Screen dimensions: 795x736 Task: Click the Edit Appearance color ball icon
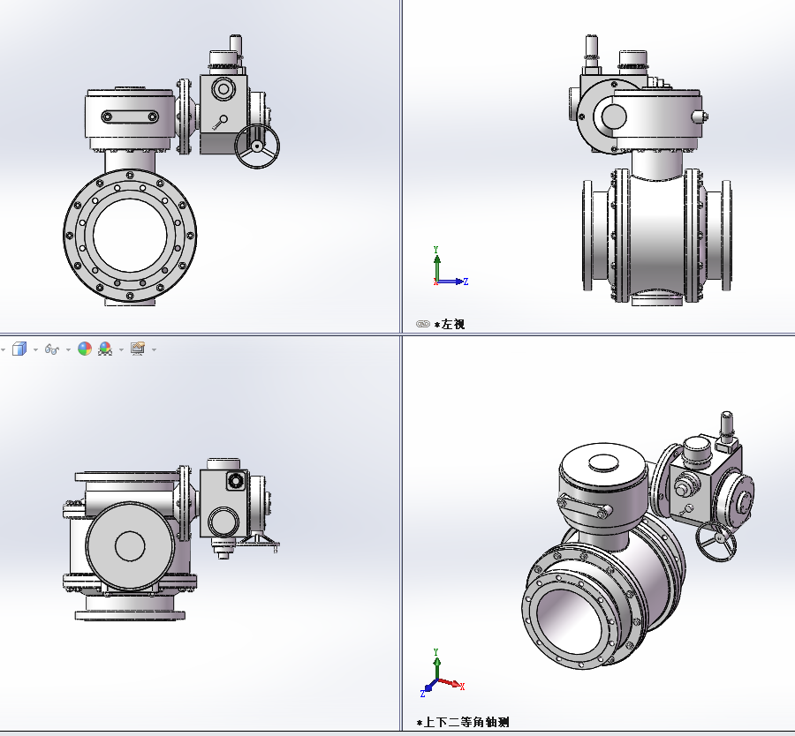tap(85, 349)
